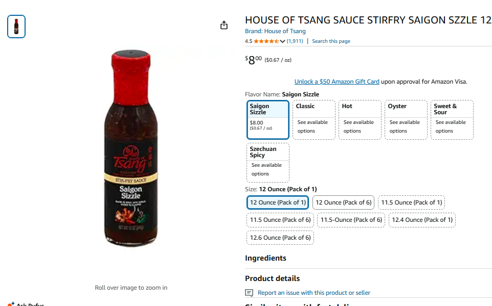Click the star rating icons
Viewport: 492px width, 306px height.
pos(266,41)
